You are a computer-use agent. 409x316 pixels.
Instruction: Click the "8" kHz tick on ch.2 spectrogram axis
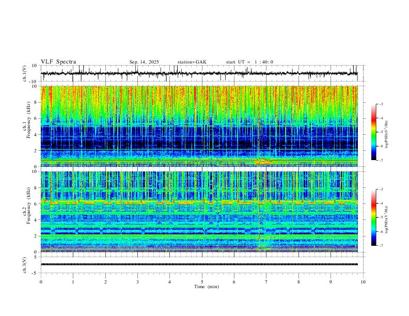pos(36,188)
